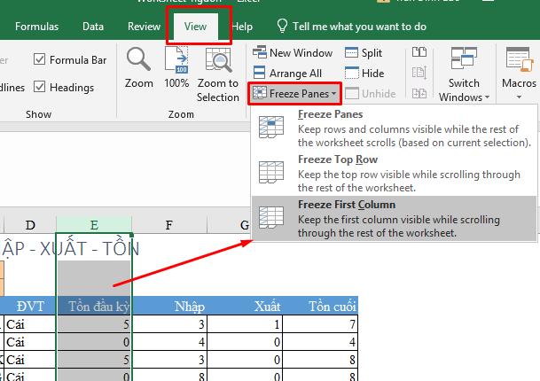This screenshot has height=381, width=540.
Task: Open the Formulas tab
Action: pyautogui.click(x=37, y=27)
